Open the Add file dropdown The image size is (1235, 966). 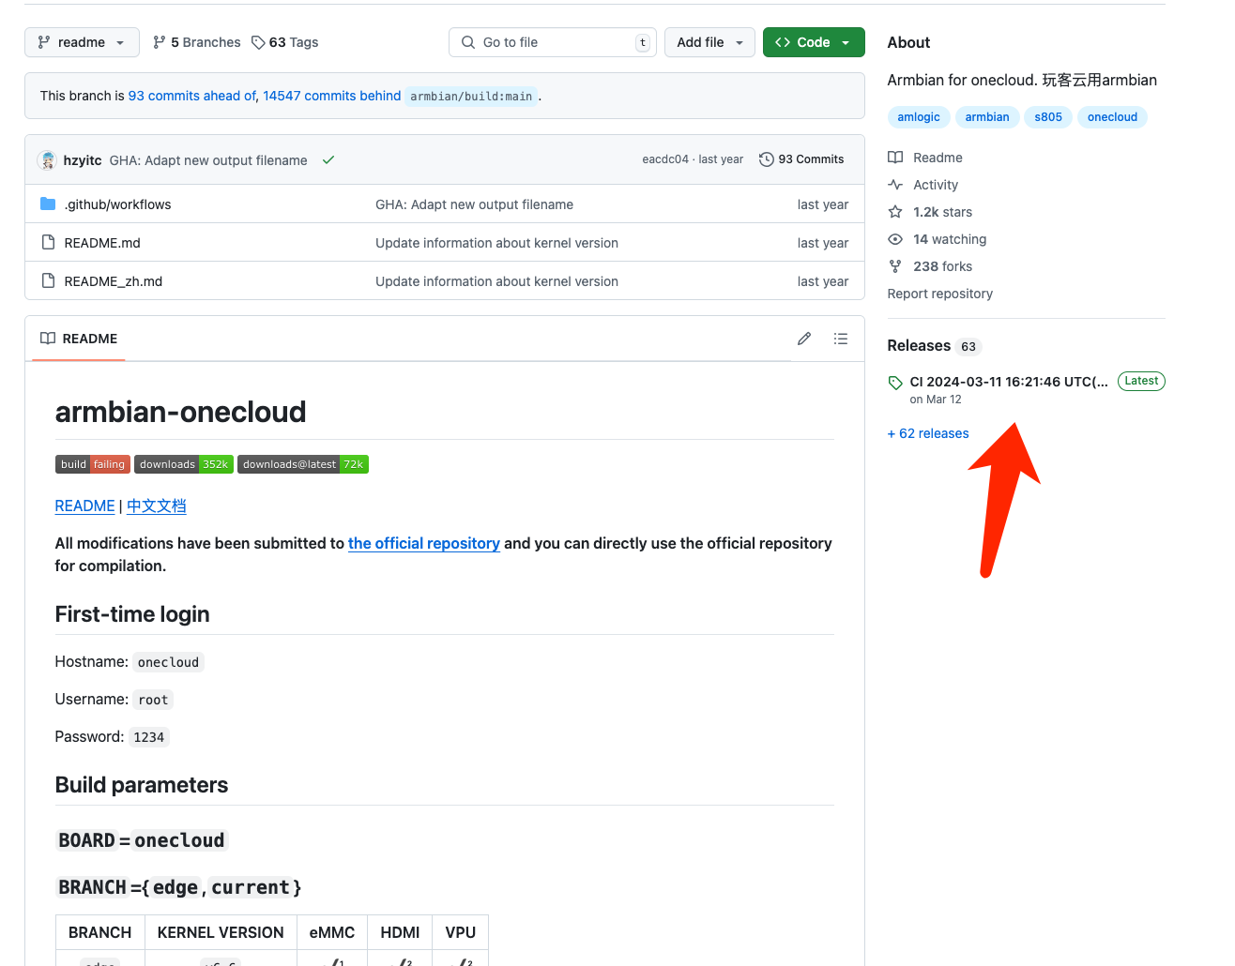(709, 42)
